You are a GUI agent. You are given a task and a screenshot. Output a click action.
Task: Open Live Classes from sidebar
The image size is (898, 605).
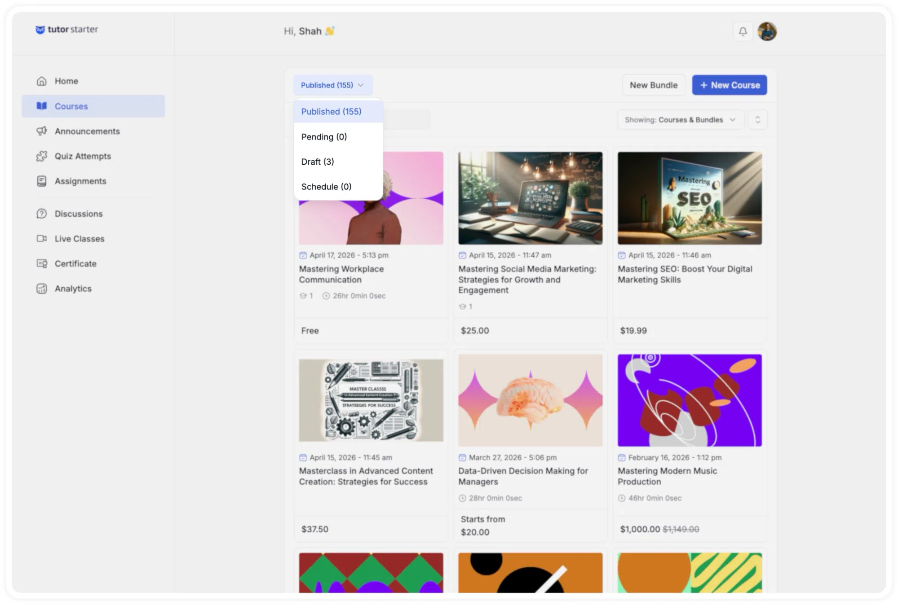click(93, 238)
